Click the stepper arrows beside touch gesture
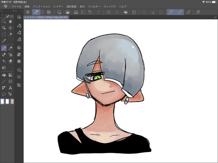 click(x=43, y=12)
